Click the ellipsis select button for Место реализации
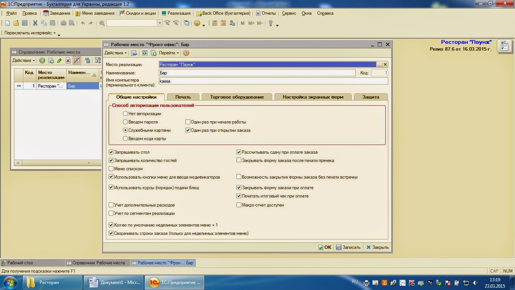The image size is (515, 290). pos(380,65)
